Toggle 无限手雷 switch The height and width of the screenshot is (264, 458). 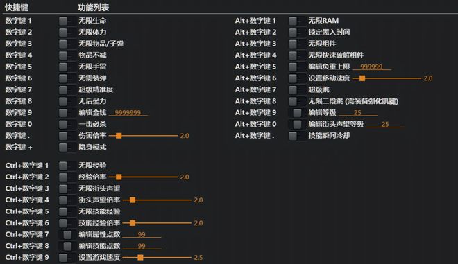(x=67, y=67)
